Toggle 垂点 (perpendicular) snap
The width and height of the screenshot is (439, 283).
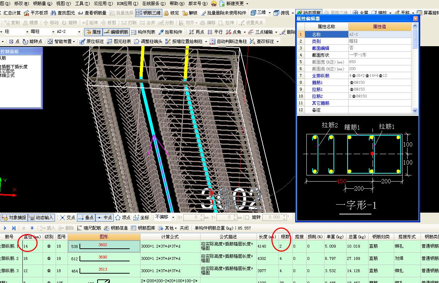pyautogui.click(x=86, y=217)
